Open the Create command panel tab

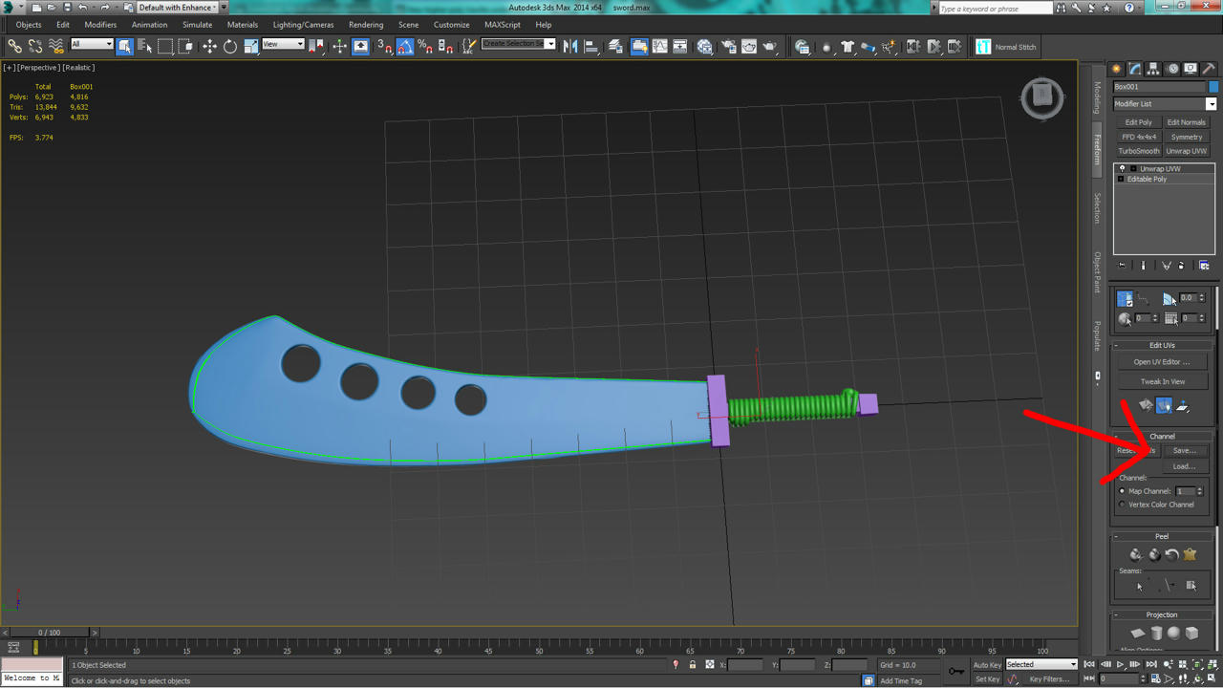1116,69
